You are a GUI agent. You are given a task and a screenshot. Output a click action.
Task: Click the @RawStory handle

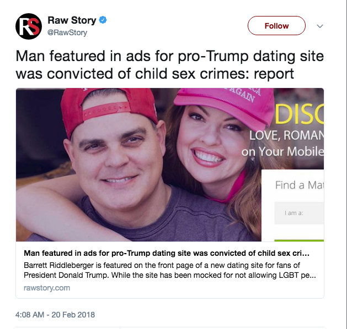(67, 32)
